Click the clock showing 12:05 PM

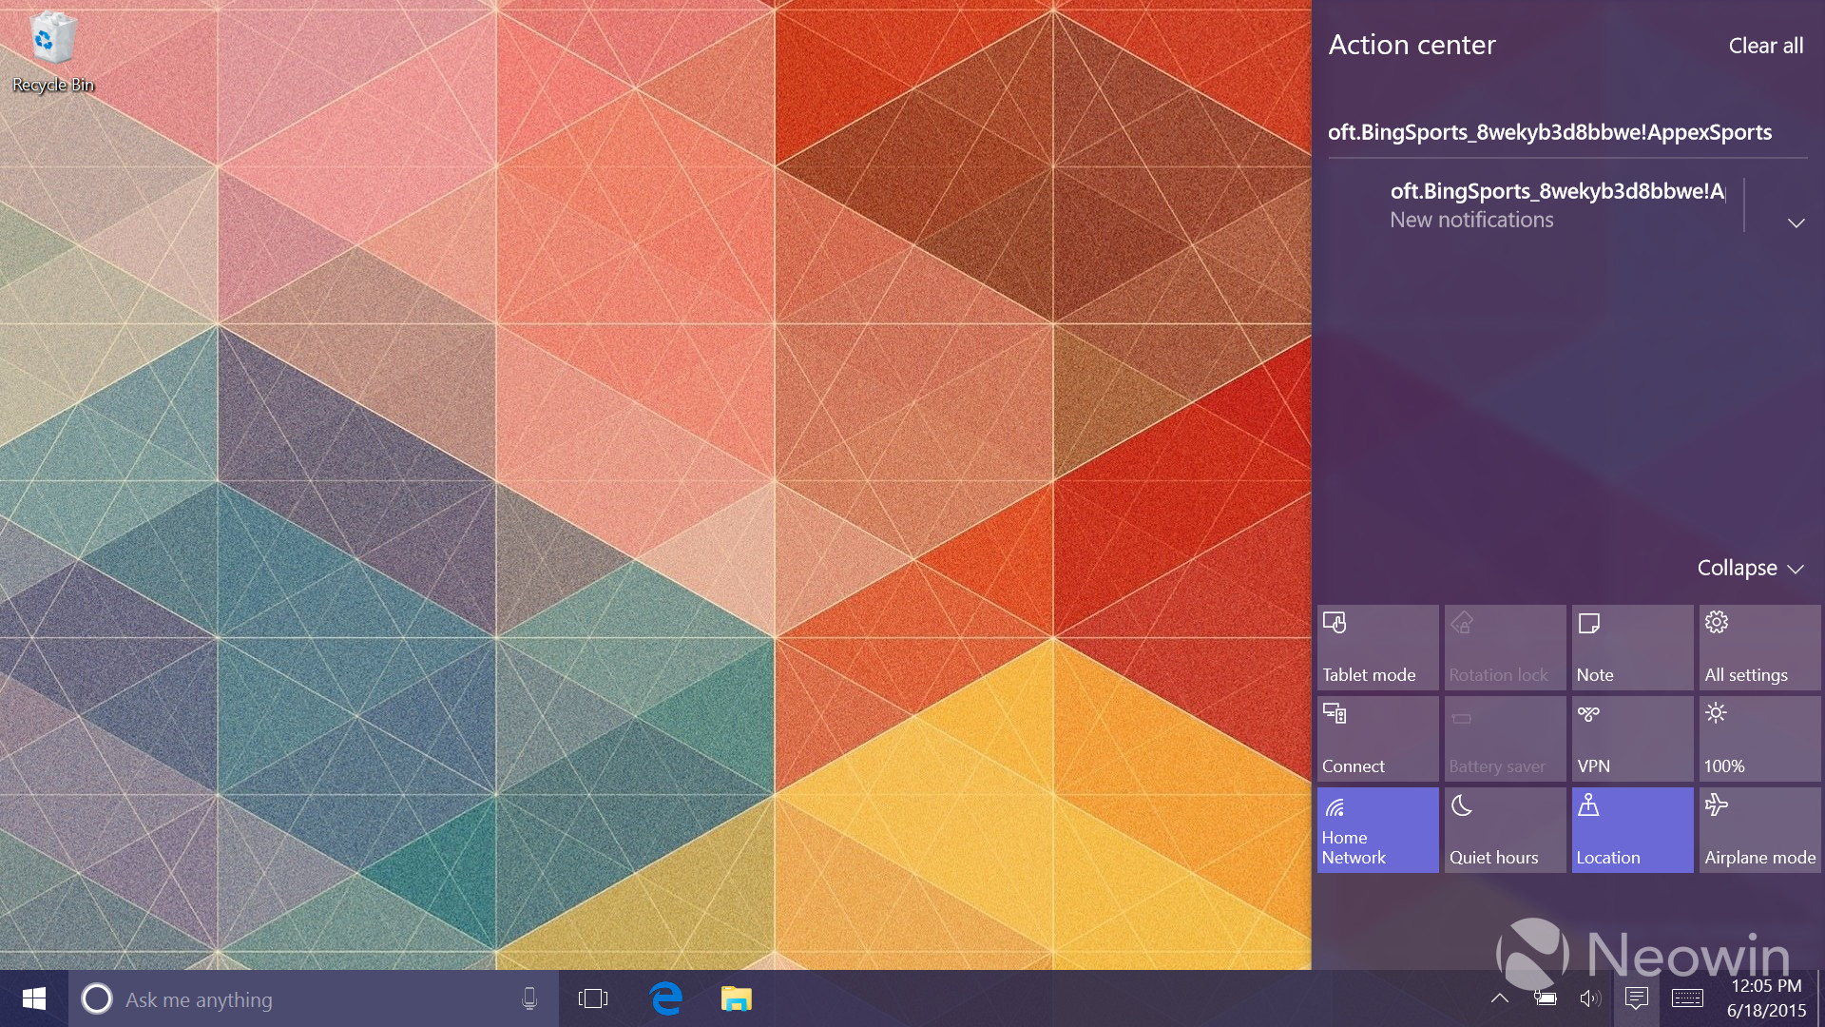(1766, 986)
